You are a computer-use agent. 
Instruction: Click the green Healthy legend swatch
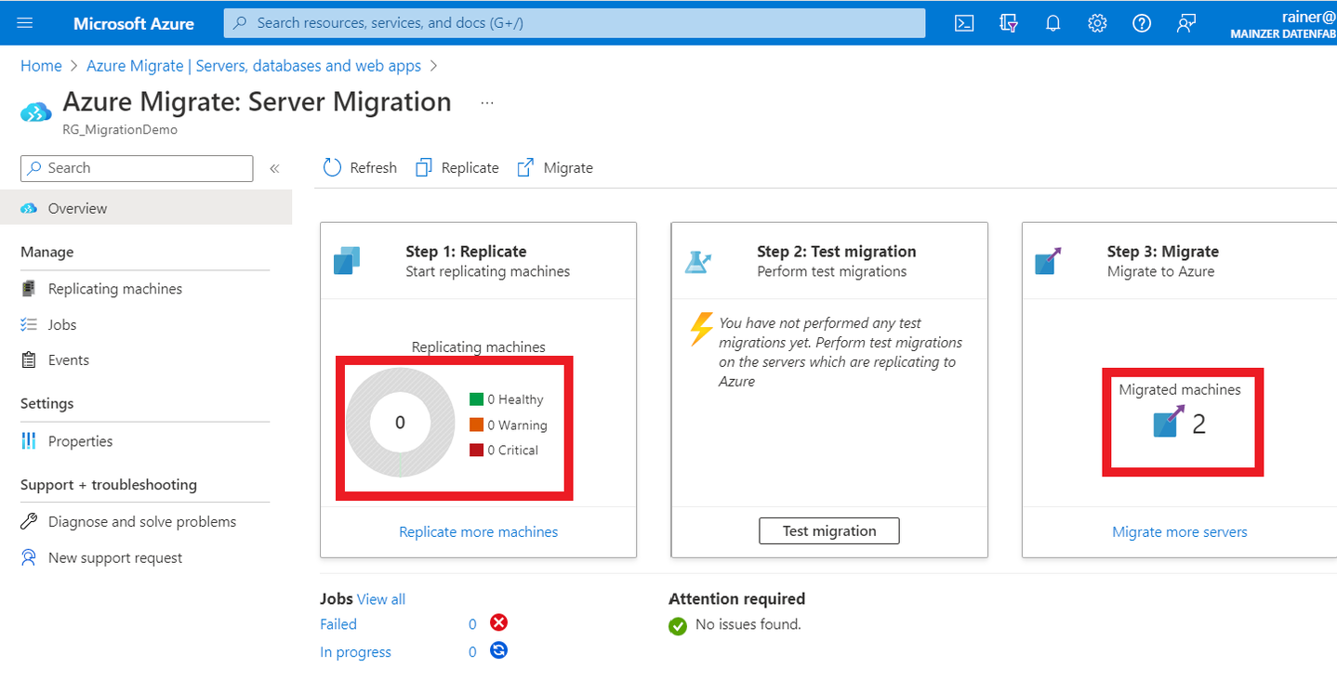[476, 399]
